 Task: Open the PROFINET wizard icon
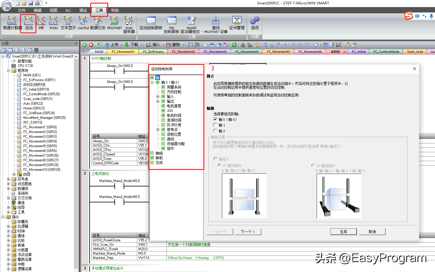click(114, 23)
